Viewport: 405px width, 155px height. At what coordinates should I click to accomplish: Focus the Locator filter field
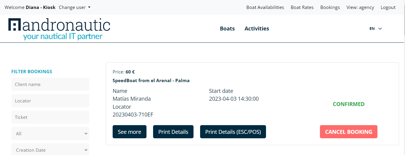coord(50,101)
